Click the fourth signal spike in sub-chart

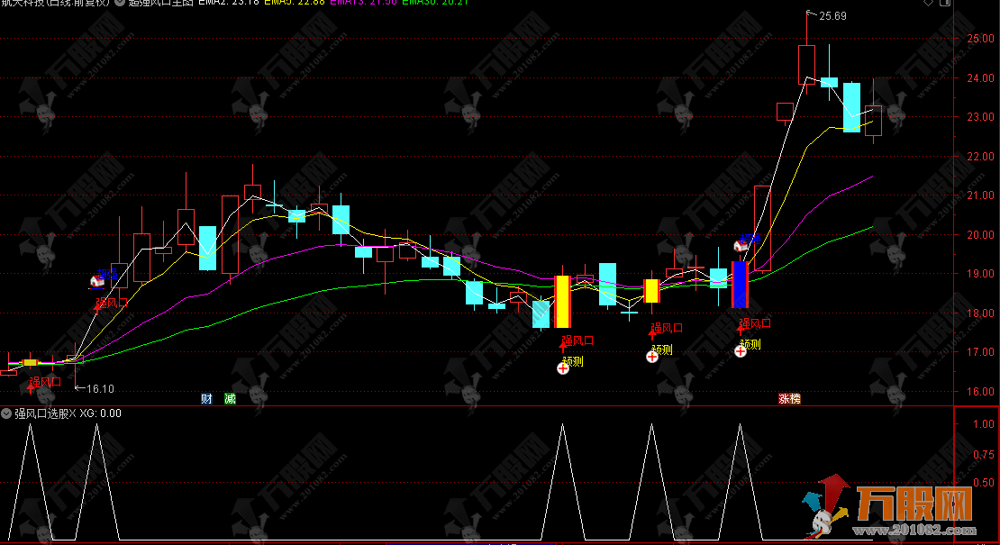click(651, 482)
